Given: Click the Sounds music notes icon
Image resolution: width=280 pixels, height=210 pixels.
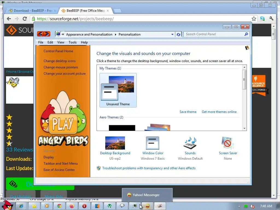Looking at the screenshot, I should click(x=190, y=143).
